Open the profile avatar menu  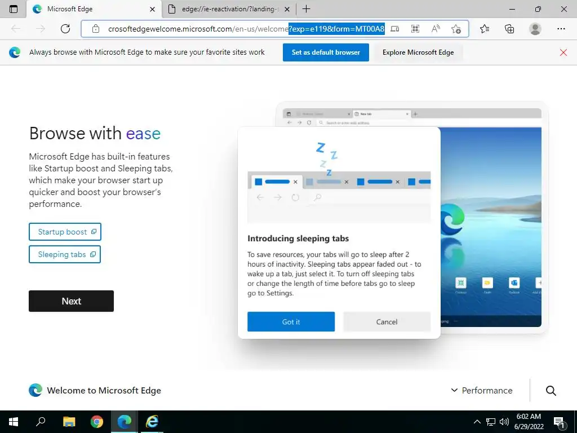pos(535,29)
